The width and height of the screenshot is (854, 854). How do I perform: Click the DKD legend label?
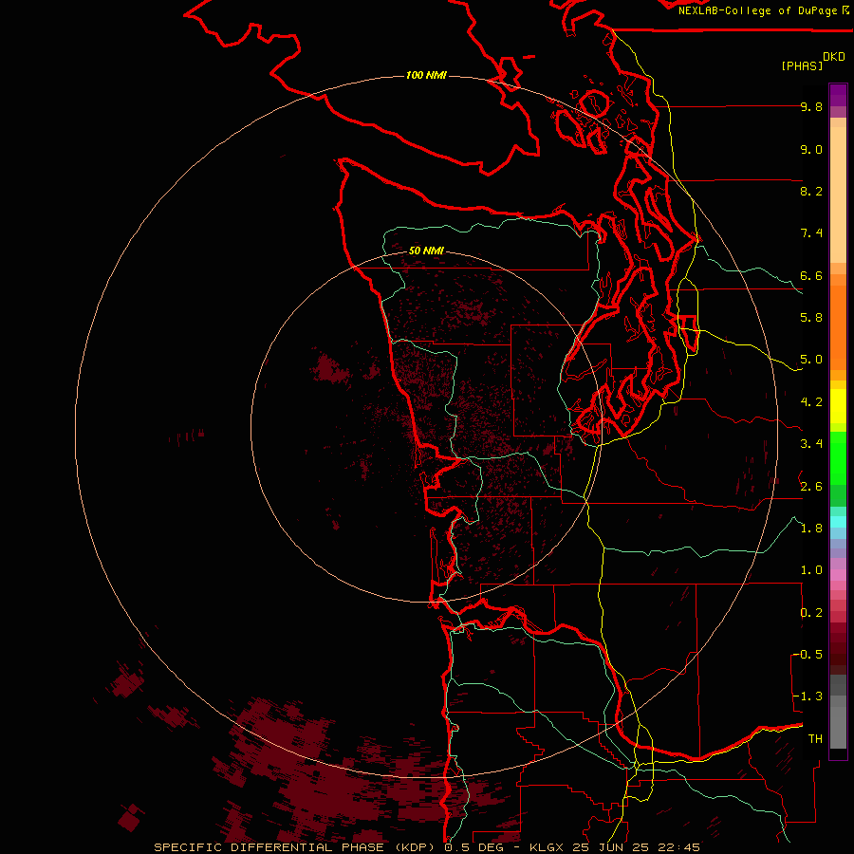[834, 57]
